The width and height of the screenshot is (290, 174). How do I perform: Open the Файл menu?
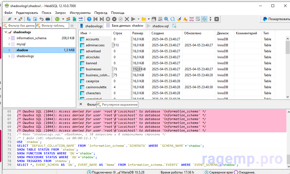point(8,13)
